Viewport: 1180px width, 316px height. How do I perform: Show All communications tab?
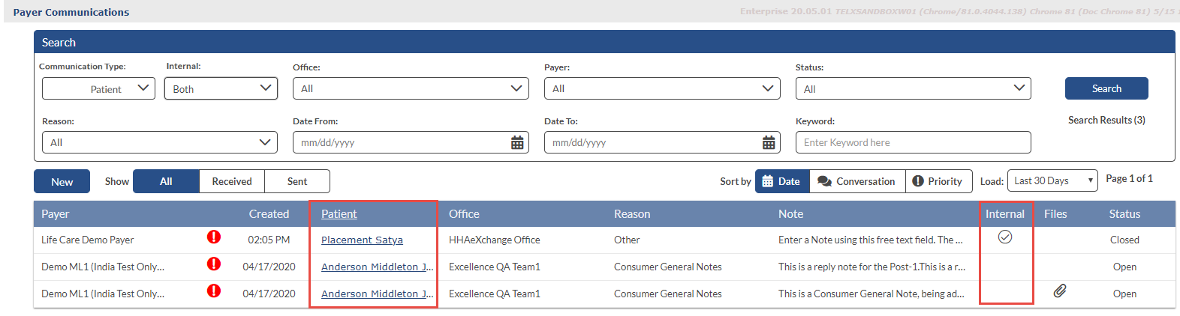coord(166,181)
